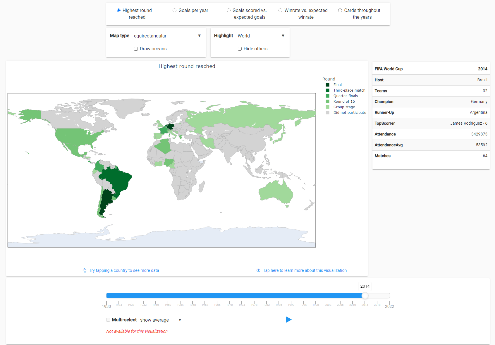Open the show average dropdown
The width and height of the screenshot is (495, 345).
[161, 320]
